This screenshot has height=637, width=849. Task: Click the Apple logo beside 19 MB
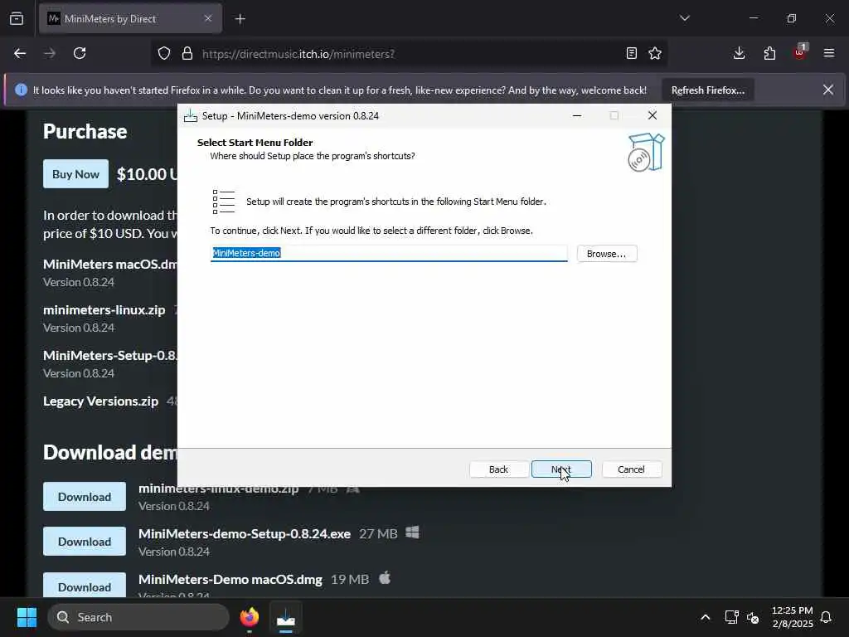point(385,578)
